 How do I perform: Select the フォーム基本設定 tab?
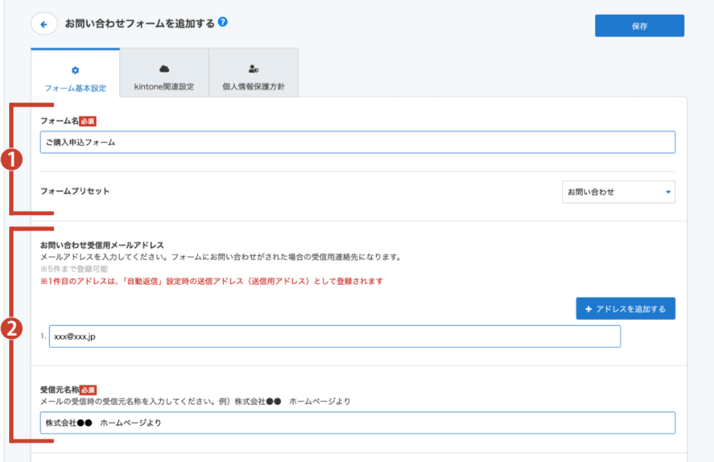click(x=76, y=73)
